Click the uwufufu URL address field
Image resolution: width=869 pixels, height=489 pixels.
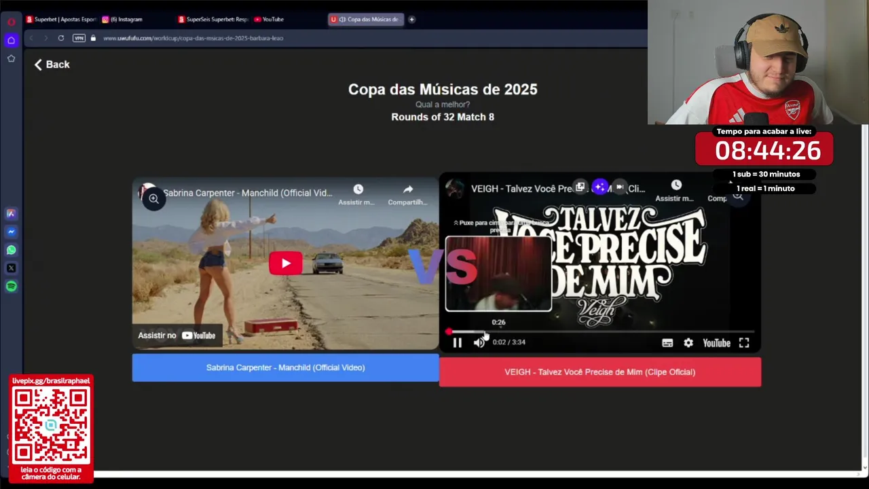coord(193,38)
